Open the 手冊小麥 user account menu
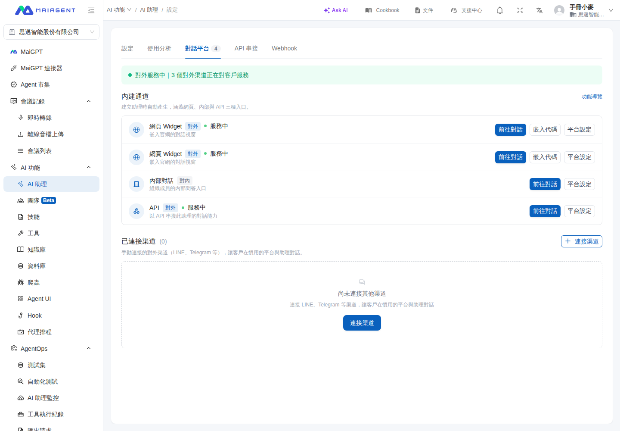 [x=584, y=10]
